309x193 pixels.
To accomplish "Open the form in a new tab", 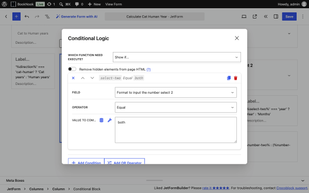I will point(254,16).
